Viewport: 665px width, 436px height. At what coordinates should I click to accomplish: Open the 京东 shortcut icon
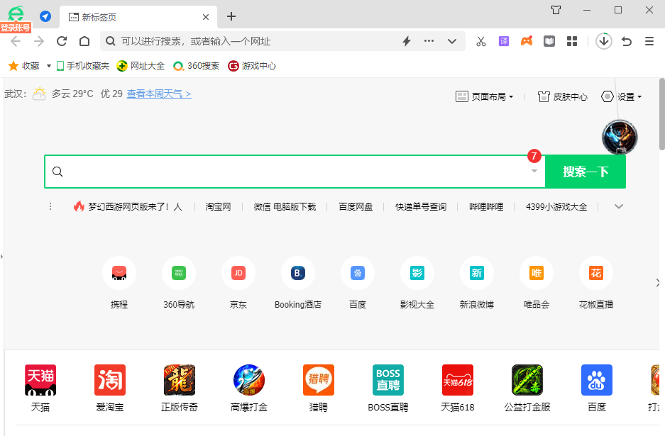[x=238, y=273]
